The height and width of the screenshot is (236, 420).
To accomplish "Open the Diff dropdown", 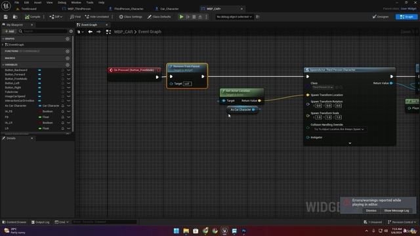I will (56, 17).
